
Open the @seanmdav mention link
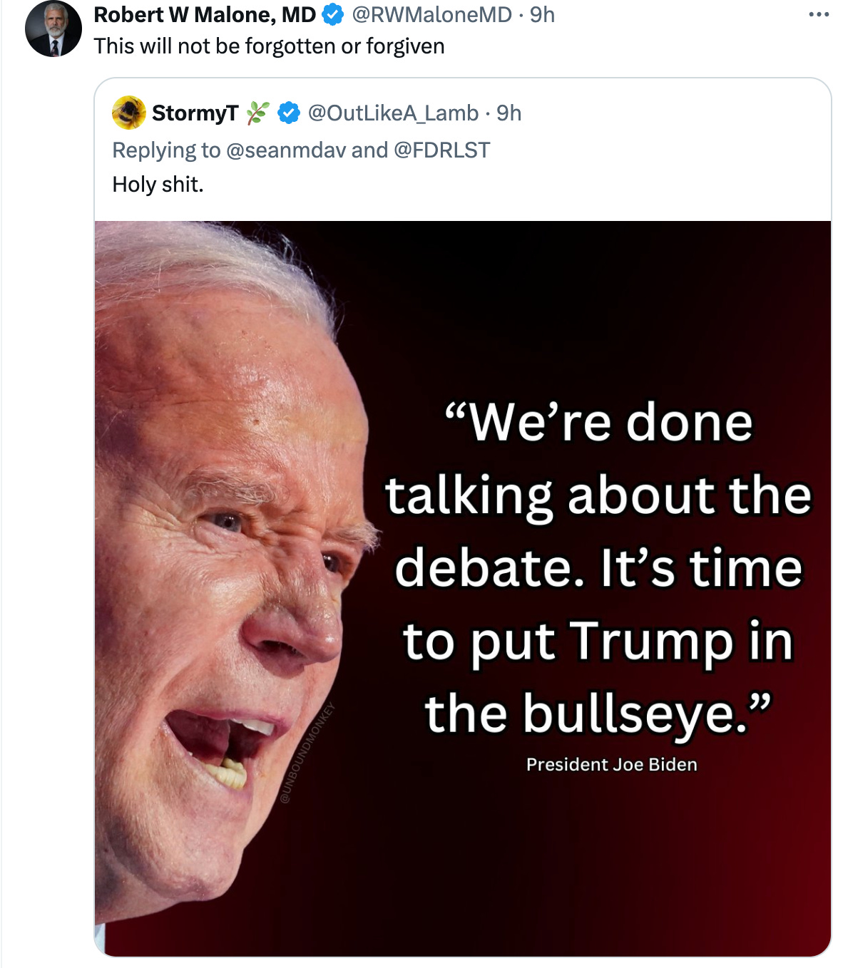[x=285, y=150]
